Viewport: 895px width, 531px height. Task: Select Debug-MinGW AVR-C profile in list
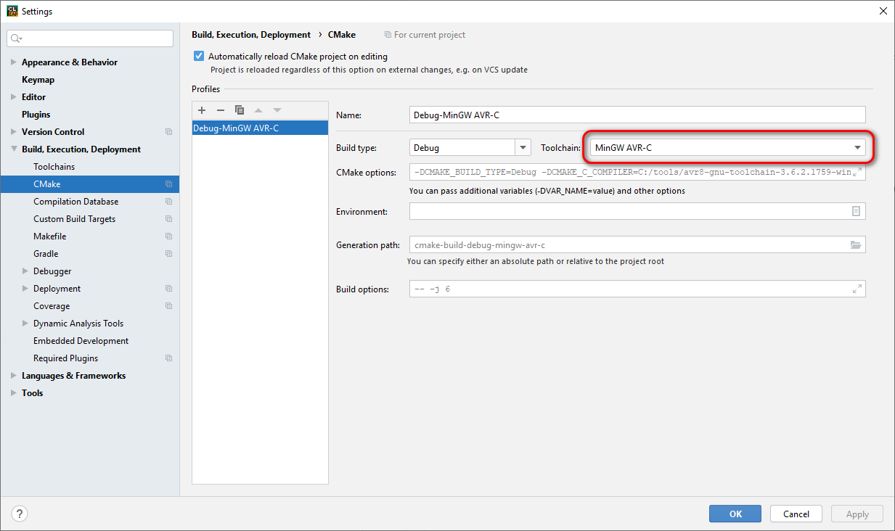click(260, 128)
